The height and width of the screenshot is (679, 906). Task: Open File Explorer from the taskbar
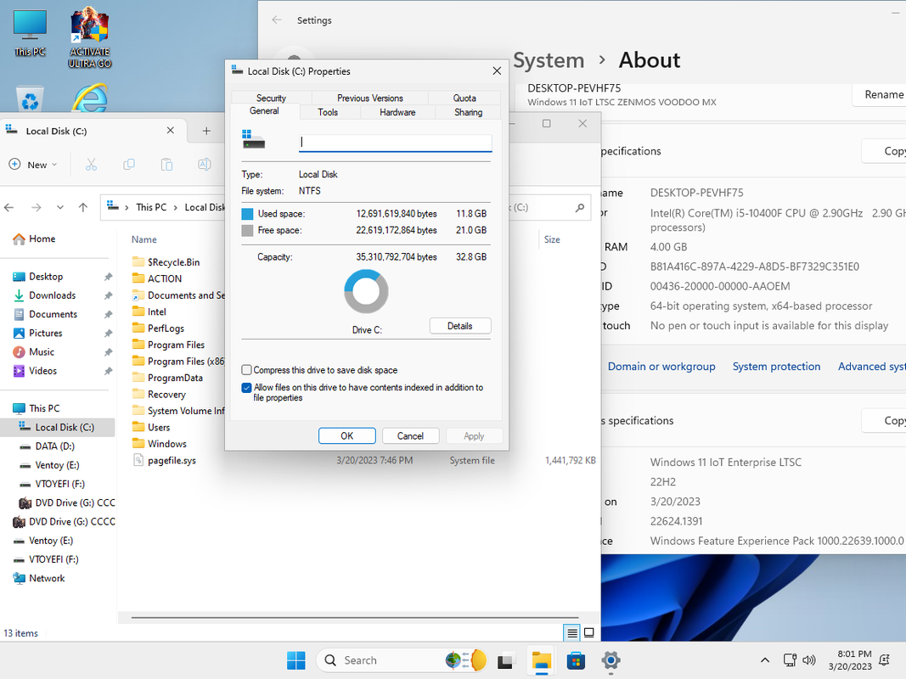542,660
